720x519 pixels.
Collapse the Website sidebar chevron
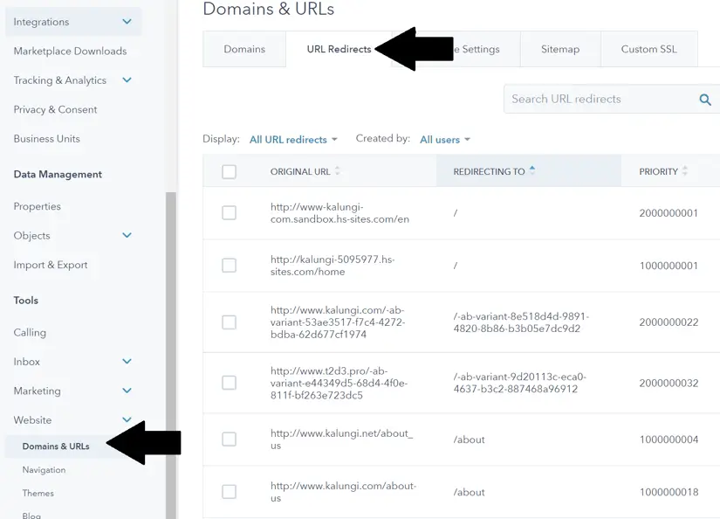127,420
